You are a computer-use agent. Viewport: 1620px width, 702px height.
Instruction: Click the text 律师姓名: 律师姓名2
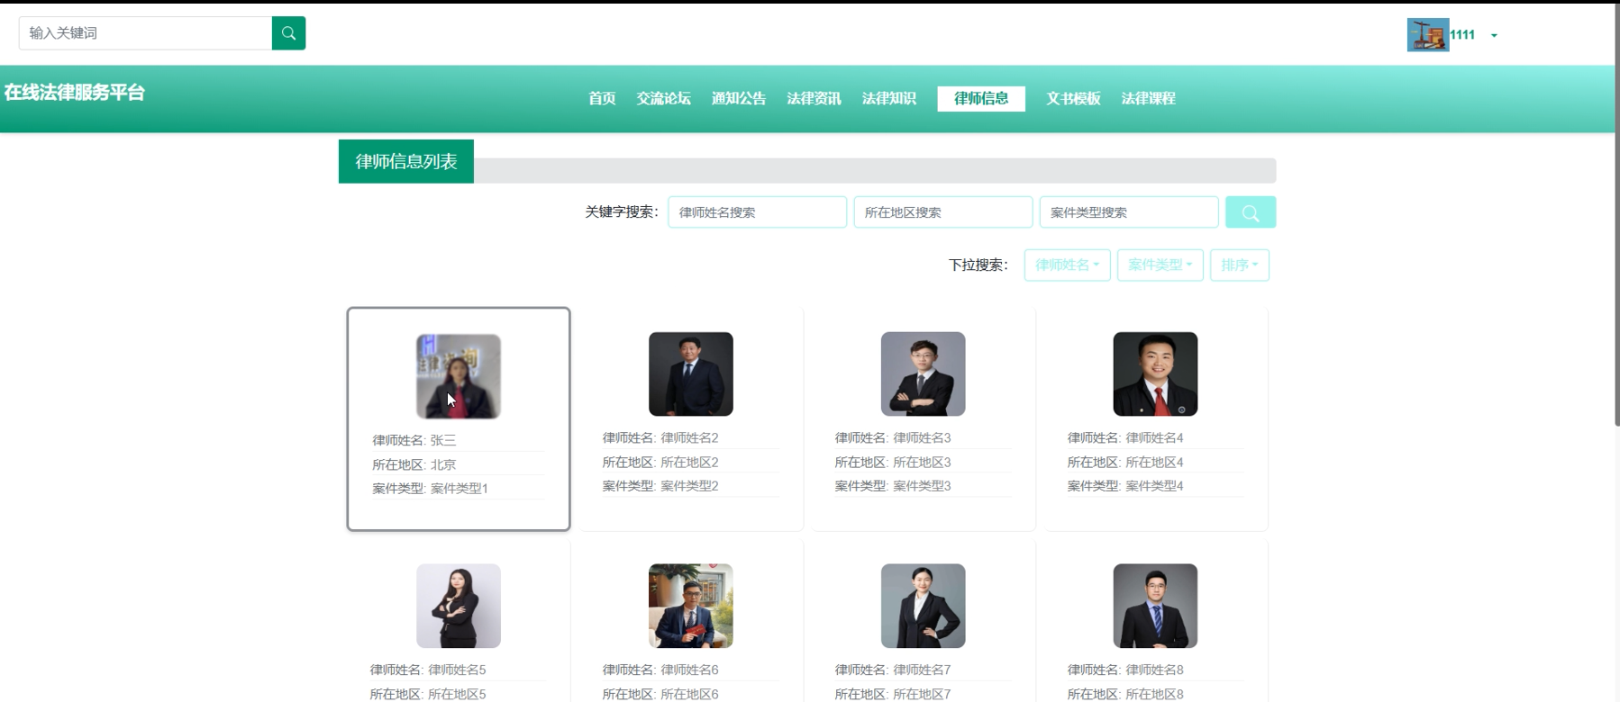[660, 437]
